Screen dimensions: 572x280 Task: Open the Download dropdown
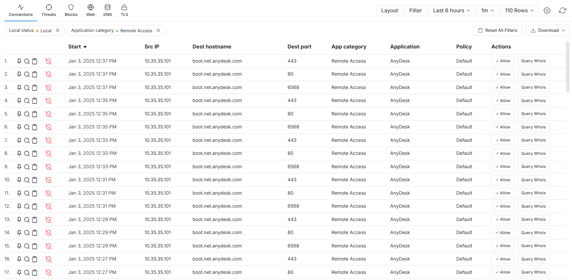coord(547,30)
